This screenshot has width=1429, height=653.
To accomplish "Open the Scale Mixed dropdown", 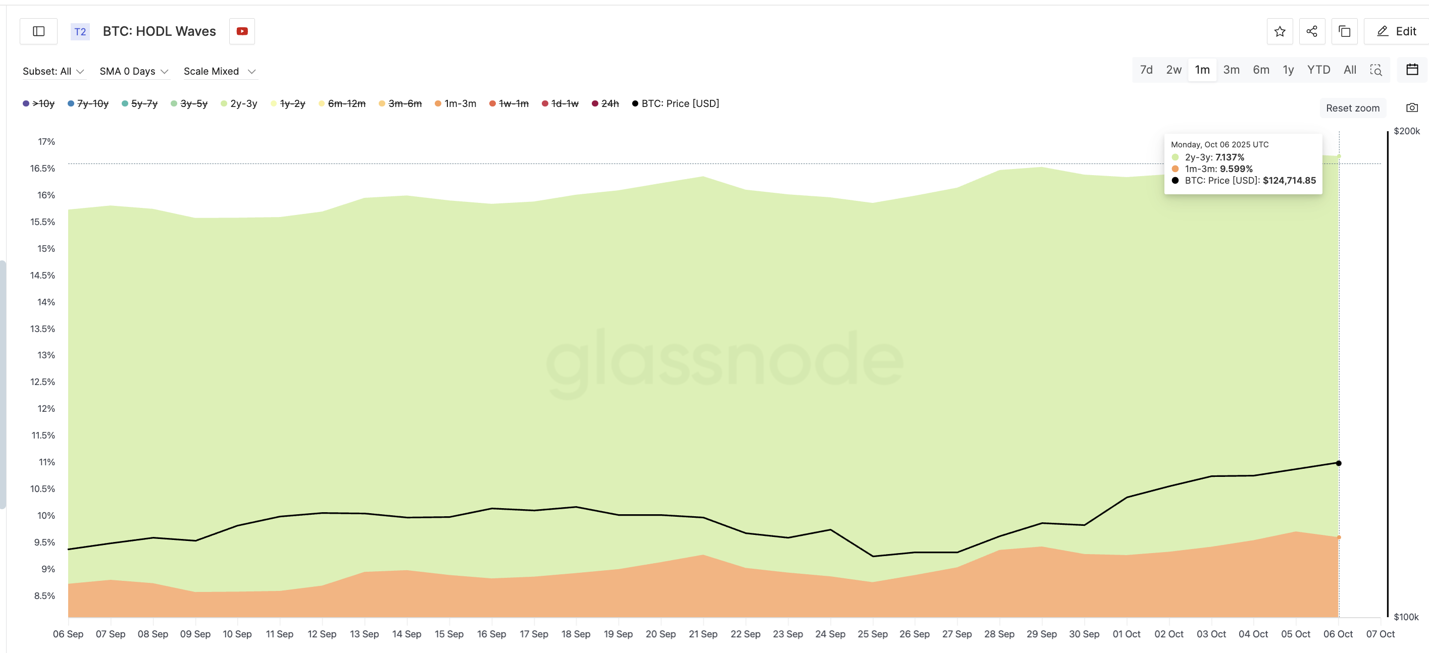I will (x=220, y=72).
